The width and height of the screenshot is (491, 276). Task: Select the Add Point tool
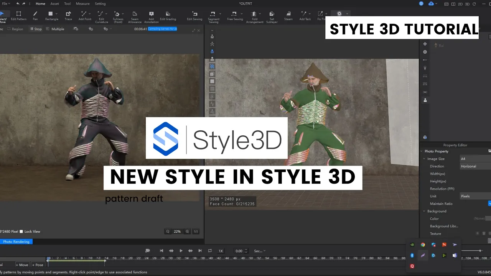click(85, 16)
